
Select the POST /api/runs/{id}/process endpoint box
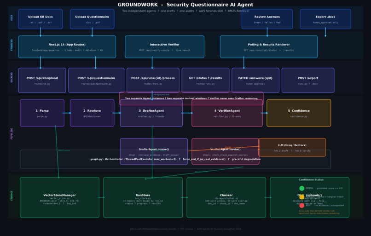[153, 81]
